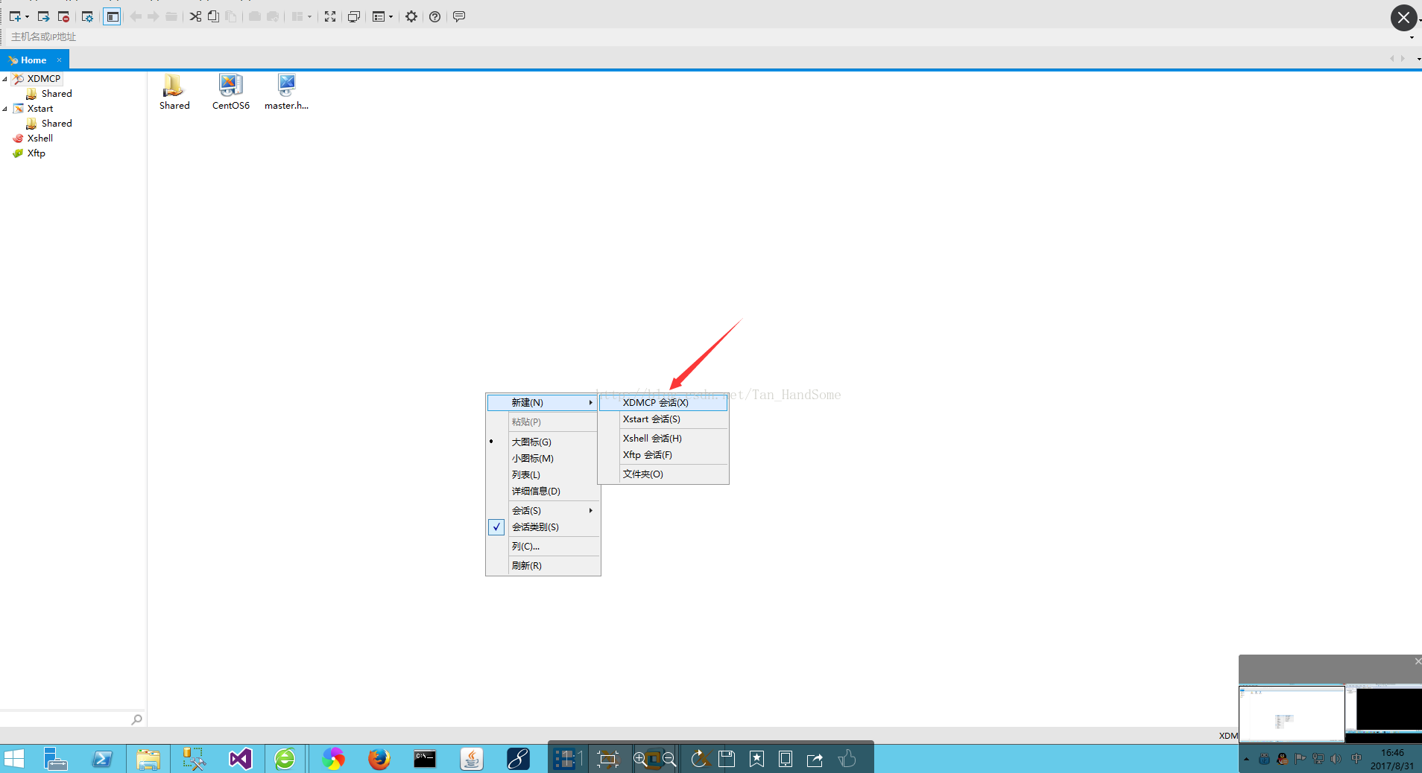This screenshot has width=1422, height=773.
Task: Open Options gear toolbar icon
Action: coord(411,16)
